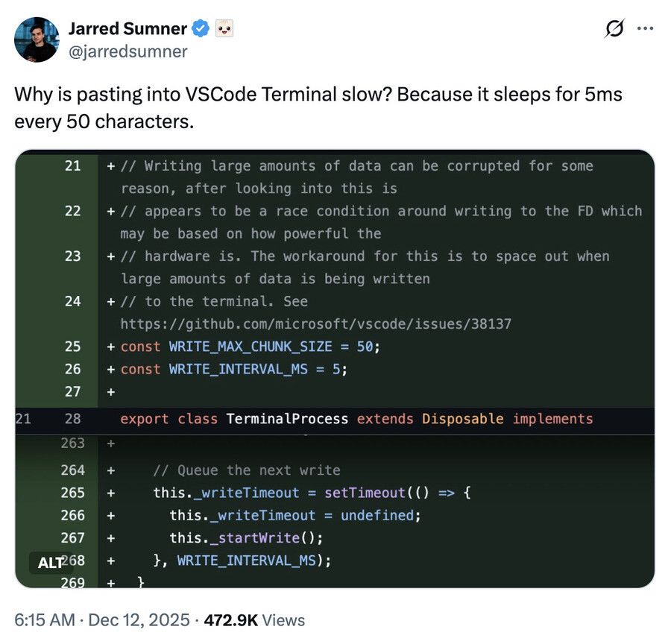Image resolution: width=671 pixels, height=644 pixels.
Task: Click the "+" added marker on line 27
Action: coord(111,391)
